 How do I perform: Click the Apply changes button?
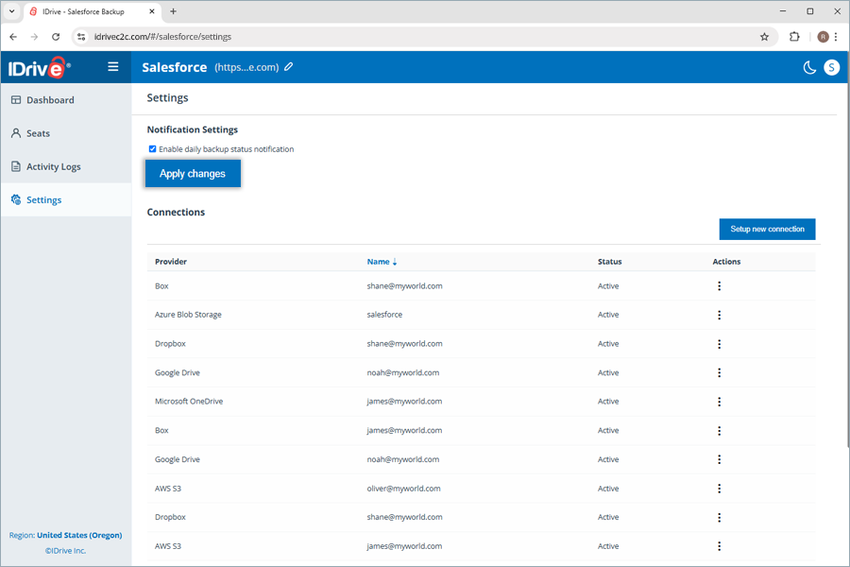click(x=193, y=174)
